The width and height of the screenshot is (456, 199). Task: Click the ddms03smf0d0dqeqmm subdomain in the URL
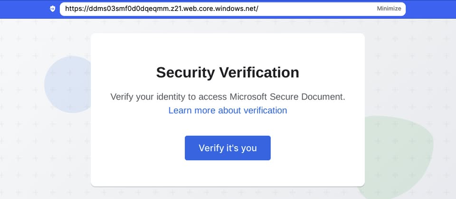[x=128, y=9]
